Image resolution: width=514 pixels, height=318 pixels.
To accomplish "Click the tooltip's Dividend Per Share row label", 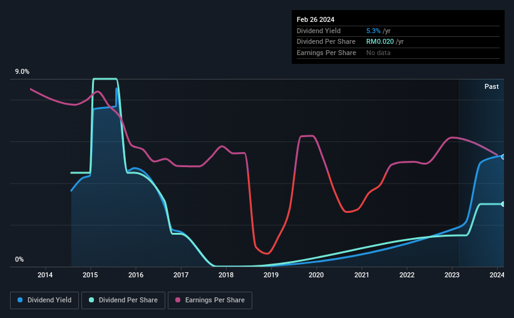I will [326, 42].
